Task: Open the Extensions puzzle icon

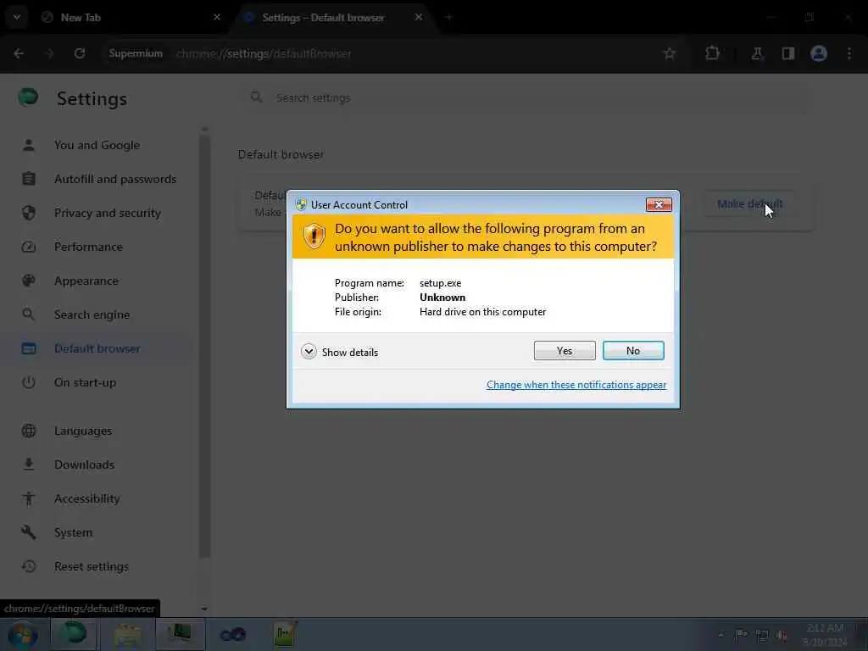Action: [x=712, y=53]
